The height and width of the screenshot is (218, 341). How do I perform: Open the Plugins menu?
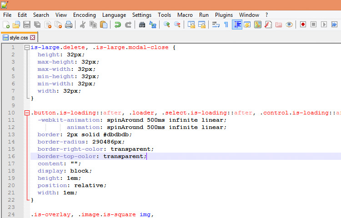(224, 15)
